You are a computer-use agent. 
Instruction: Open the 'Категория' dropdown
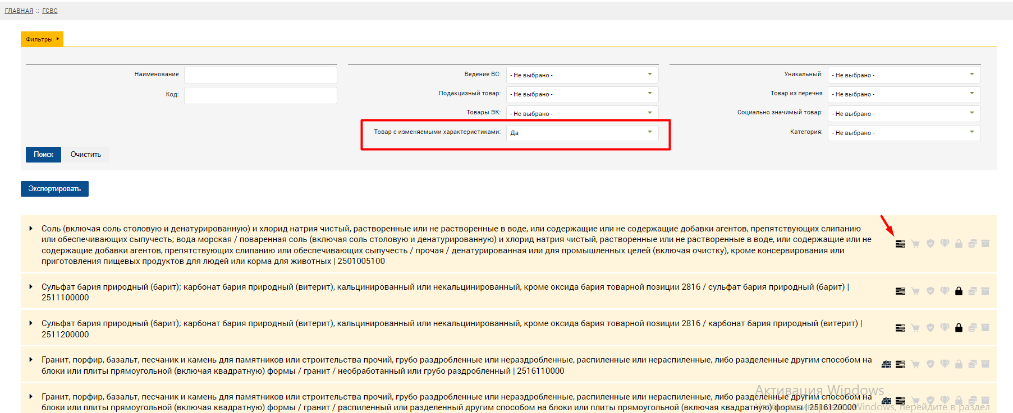click(x=904, y=133)
